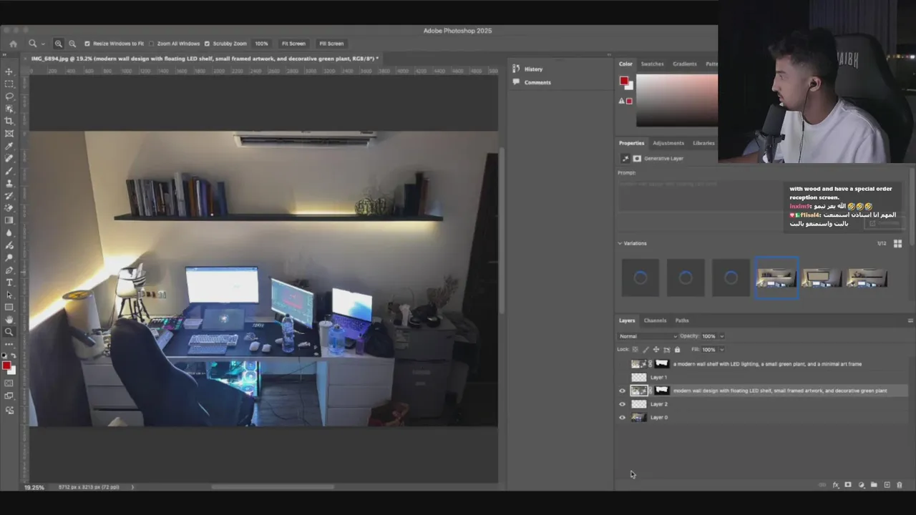Select the Hand tool
Image resolution: width=916 pixels, height=515 pixels.
[x=9, y=320]
